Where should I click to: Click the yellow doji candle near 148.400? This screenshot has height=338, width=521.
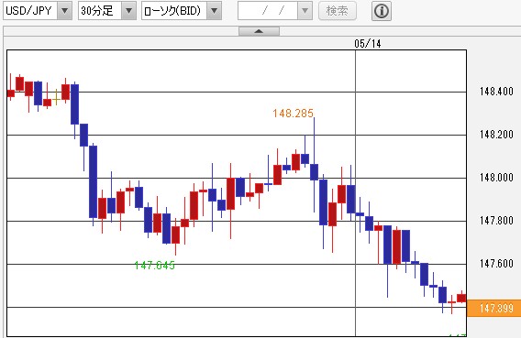pyautogui.click(x=56, y=97)
